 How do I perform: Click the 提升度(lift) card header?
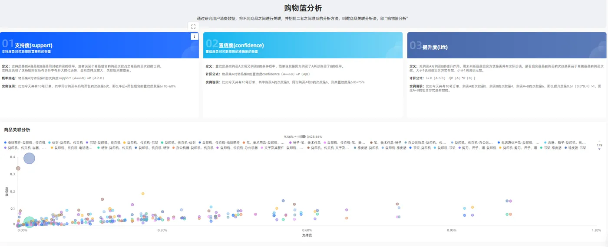pos(507,45)
